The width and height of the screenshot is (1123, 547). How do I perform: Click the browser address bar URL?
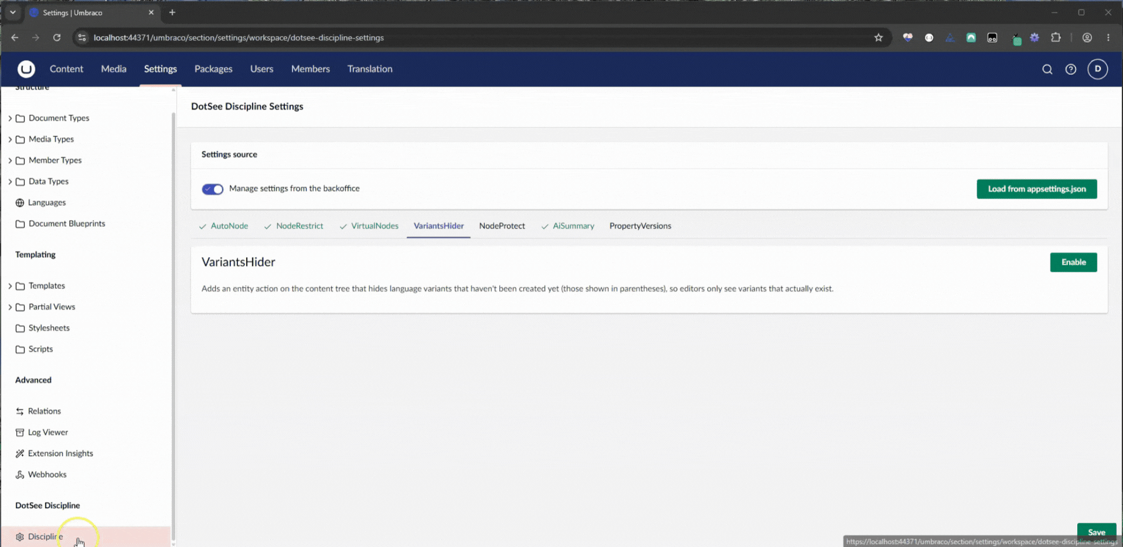tap(239, 37)
